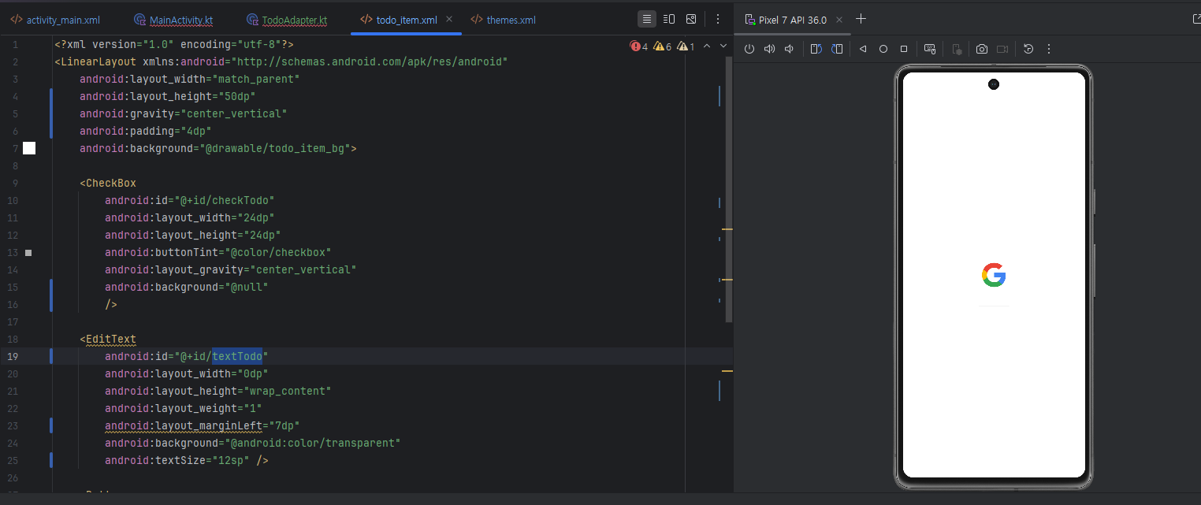The width and height of the screenshot is (1201, 505).
Task: Click the editor vertical scrollbar
Action: pos(729,189)
